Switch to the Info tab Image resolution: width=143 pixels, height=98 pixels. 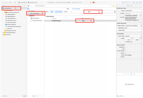[68, 9]
